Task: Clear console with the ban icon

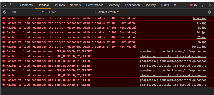Action: pos(5,12)
